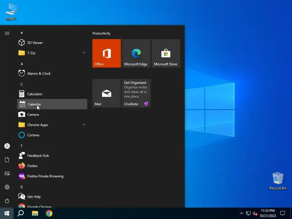Expand the 7-Zip folder chevron
This screenshot has width=292, height=219.
pos(84,53)
